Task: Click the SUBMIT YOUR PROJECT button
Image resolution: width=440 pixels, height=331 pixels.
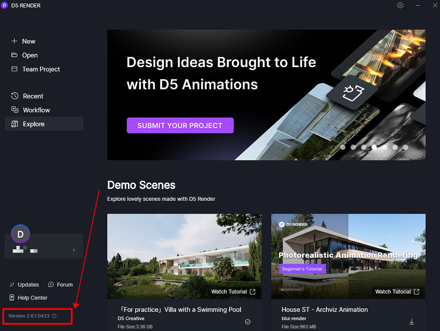Action: click(180, 125)
